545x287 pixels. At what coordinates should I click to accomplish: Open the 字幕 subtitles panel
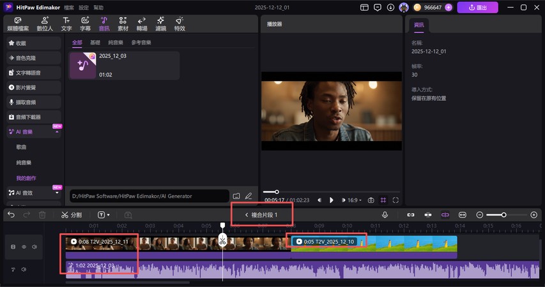point(85,24)
